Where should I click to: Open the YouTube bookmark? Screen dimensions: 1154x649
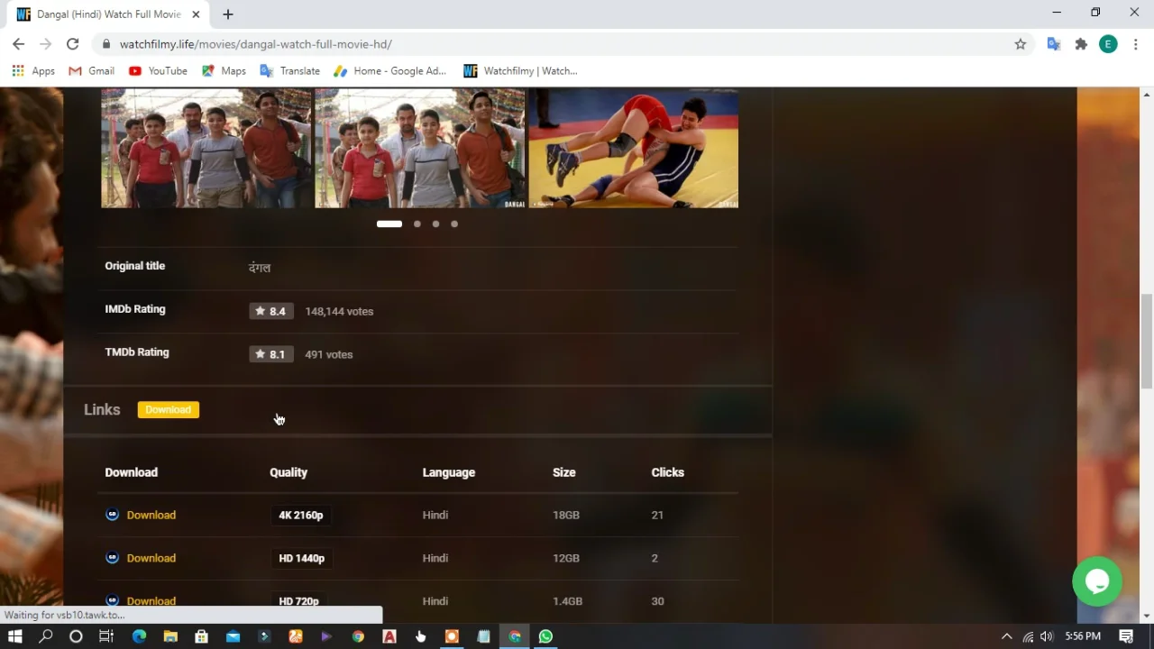coord(158,70)
